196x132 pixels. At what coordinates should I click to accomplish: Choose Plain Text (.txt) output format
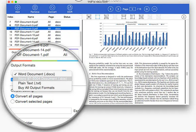[42, 83]
